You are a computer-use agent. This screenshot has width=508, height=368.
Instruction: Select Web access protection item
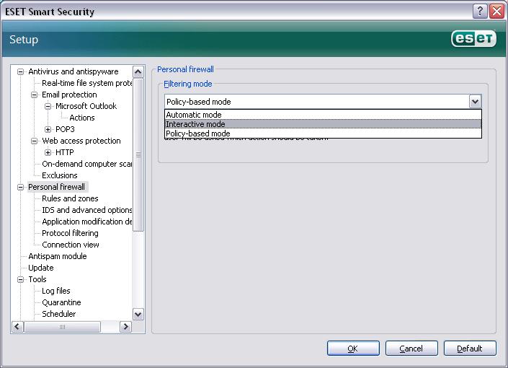(x=81, y=141)
